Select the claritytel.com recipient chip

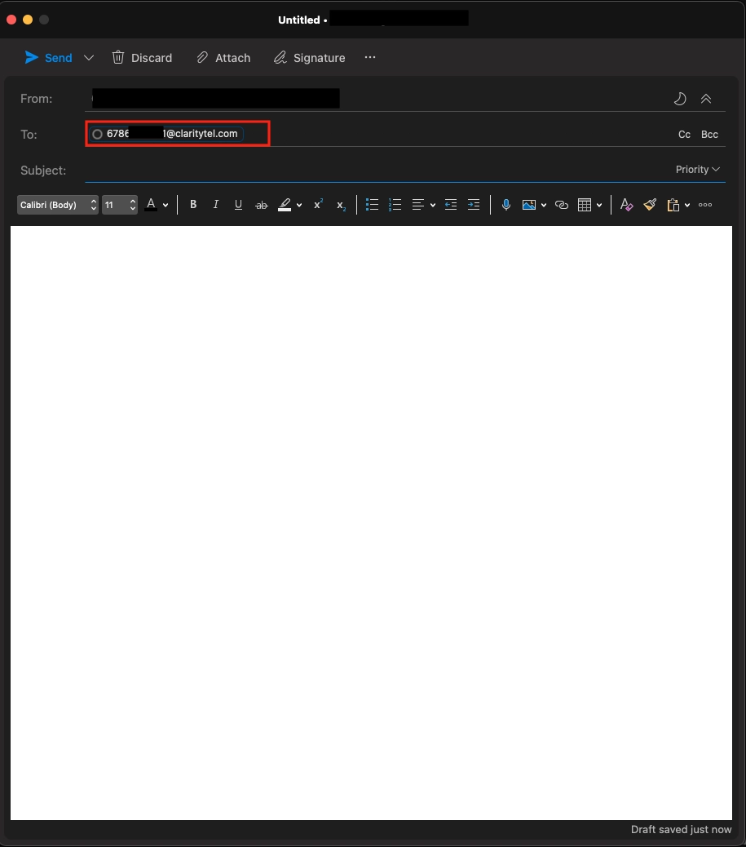pyautogui.click(x=166, y=134)
